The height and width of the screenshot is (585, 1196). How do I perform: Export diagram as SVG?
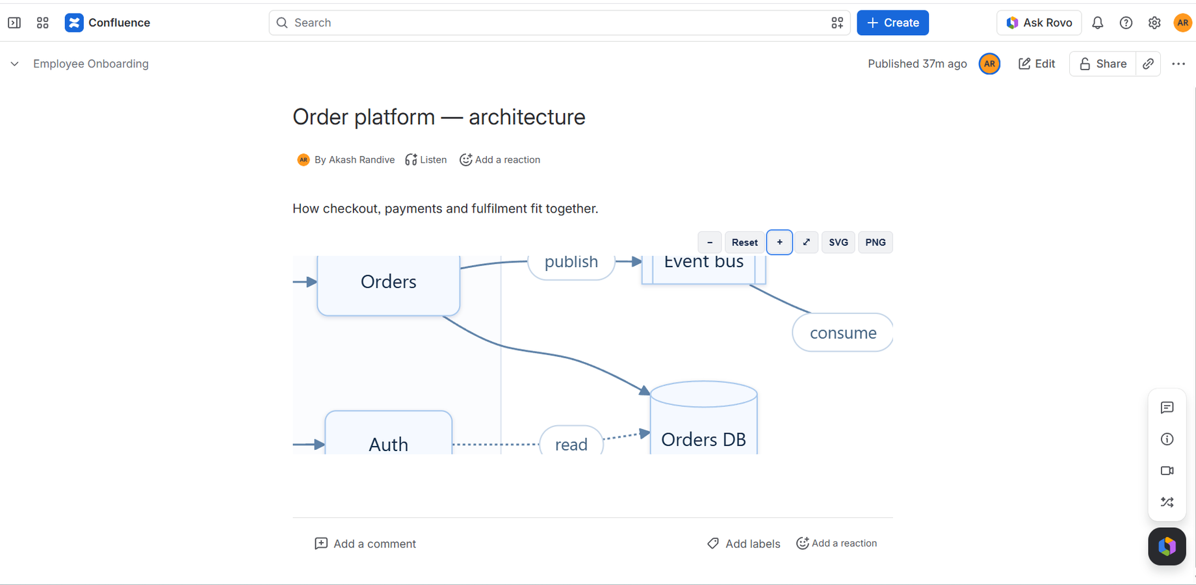point(838,242)
